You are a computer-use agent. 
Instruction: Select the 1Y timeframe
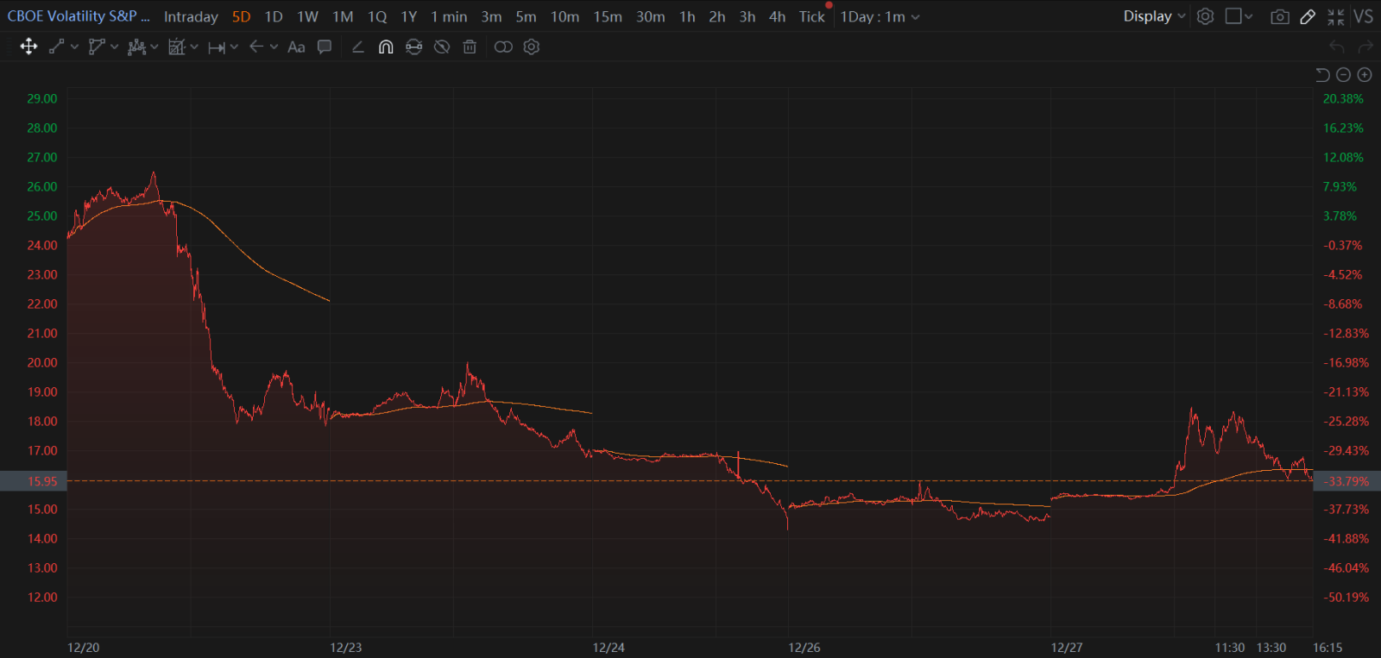point(409,16)
